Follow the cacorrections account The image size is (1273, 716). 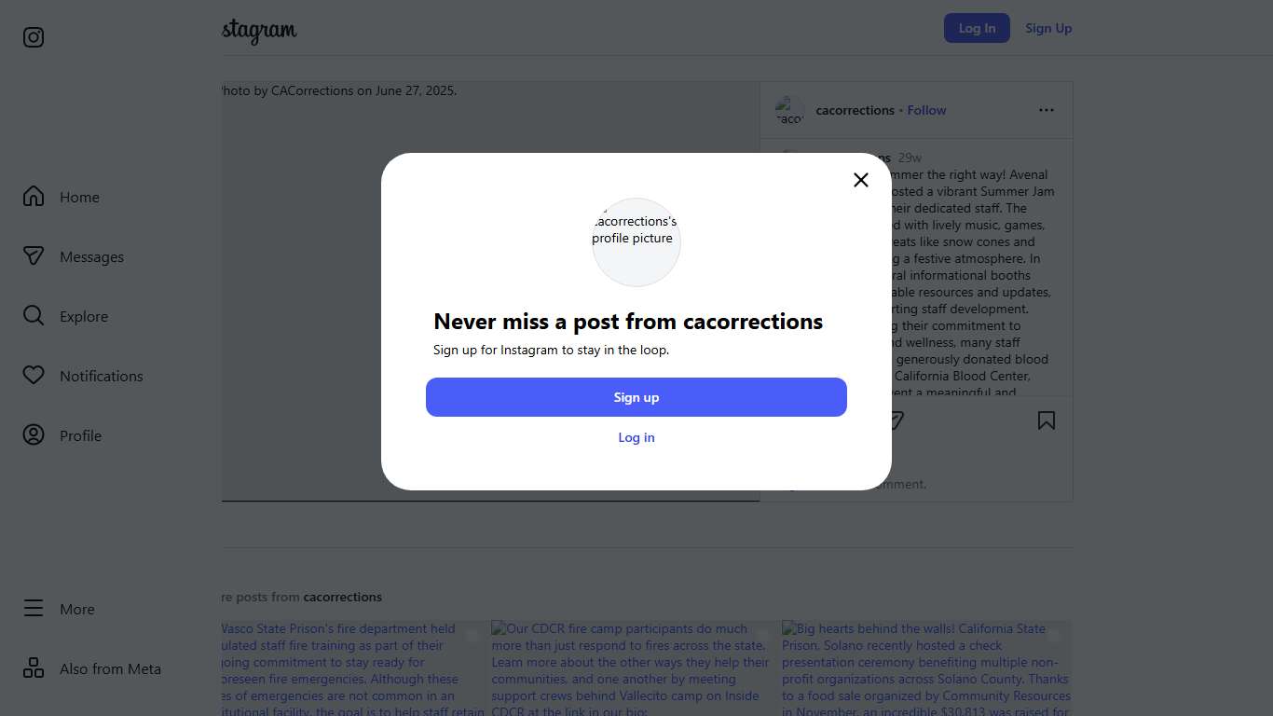[x=926, y=110]
